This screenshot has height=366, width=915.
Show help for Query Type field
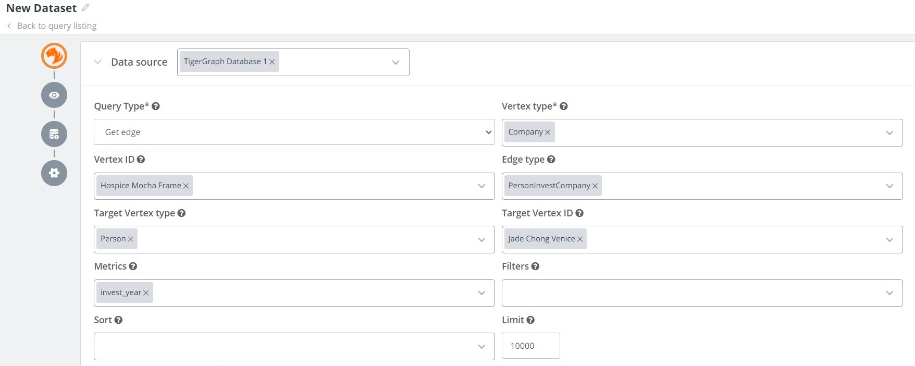pyautogui.click(x=156, y=106)
